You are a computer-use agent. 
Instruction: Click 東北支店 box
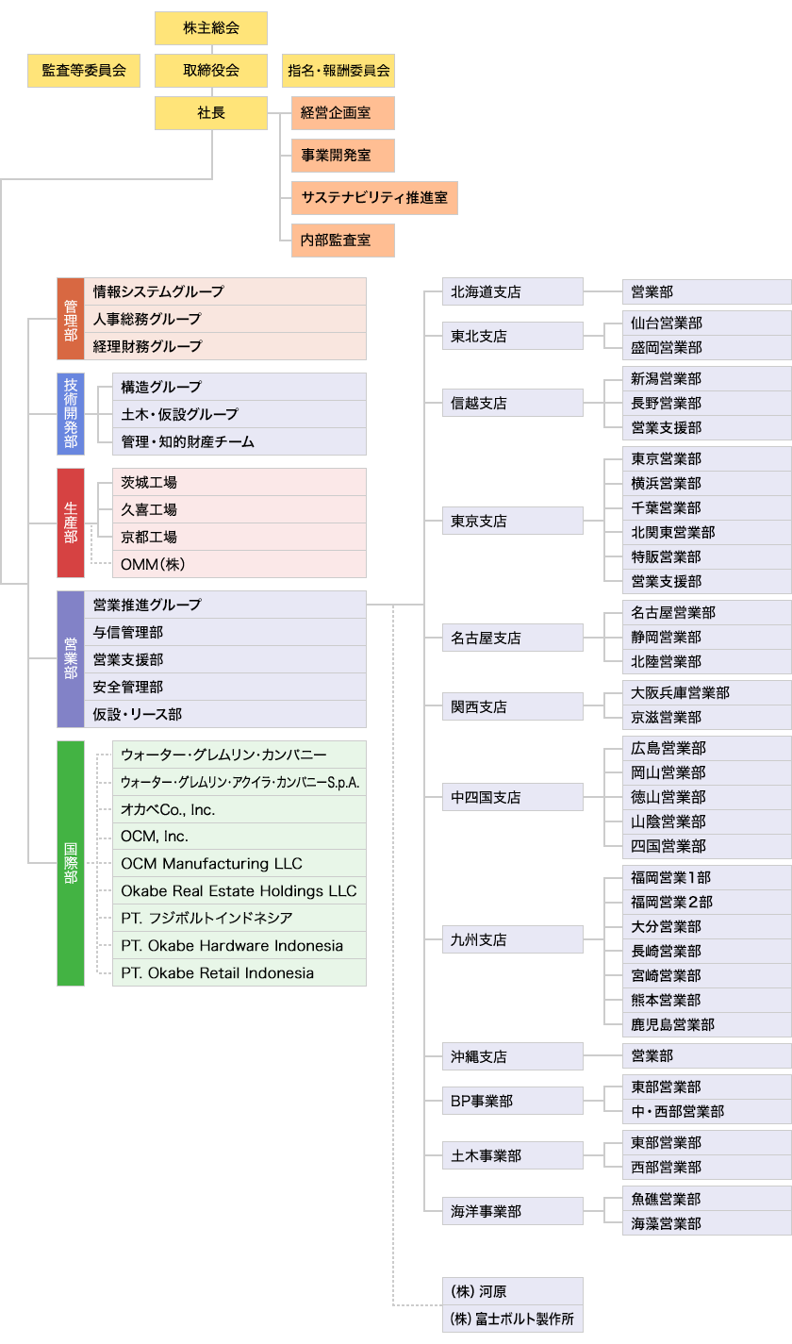click(x=513, y=336)
